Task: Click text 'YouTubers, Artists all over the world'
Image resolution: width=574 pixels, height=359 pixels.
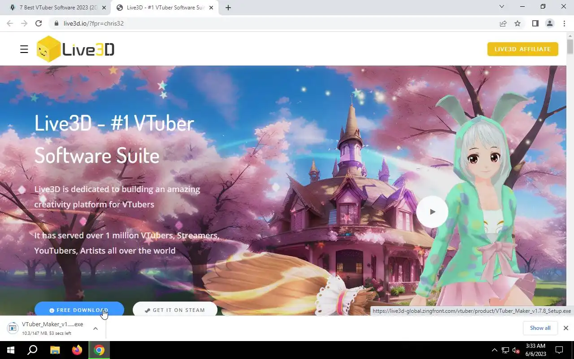Action: point(105,251)
